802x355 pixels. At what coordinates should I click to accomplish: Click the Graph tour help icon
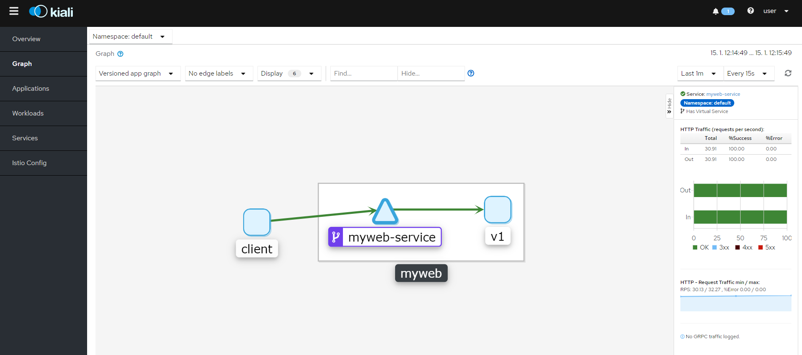coord(120,54)
